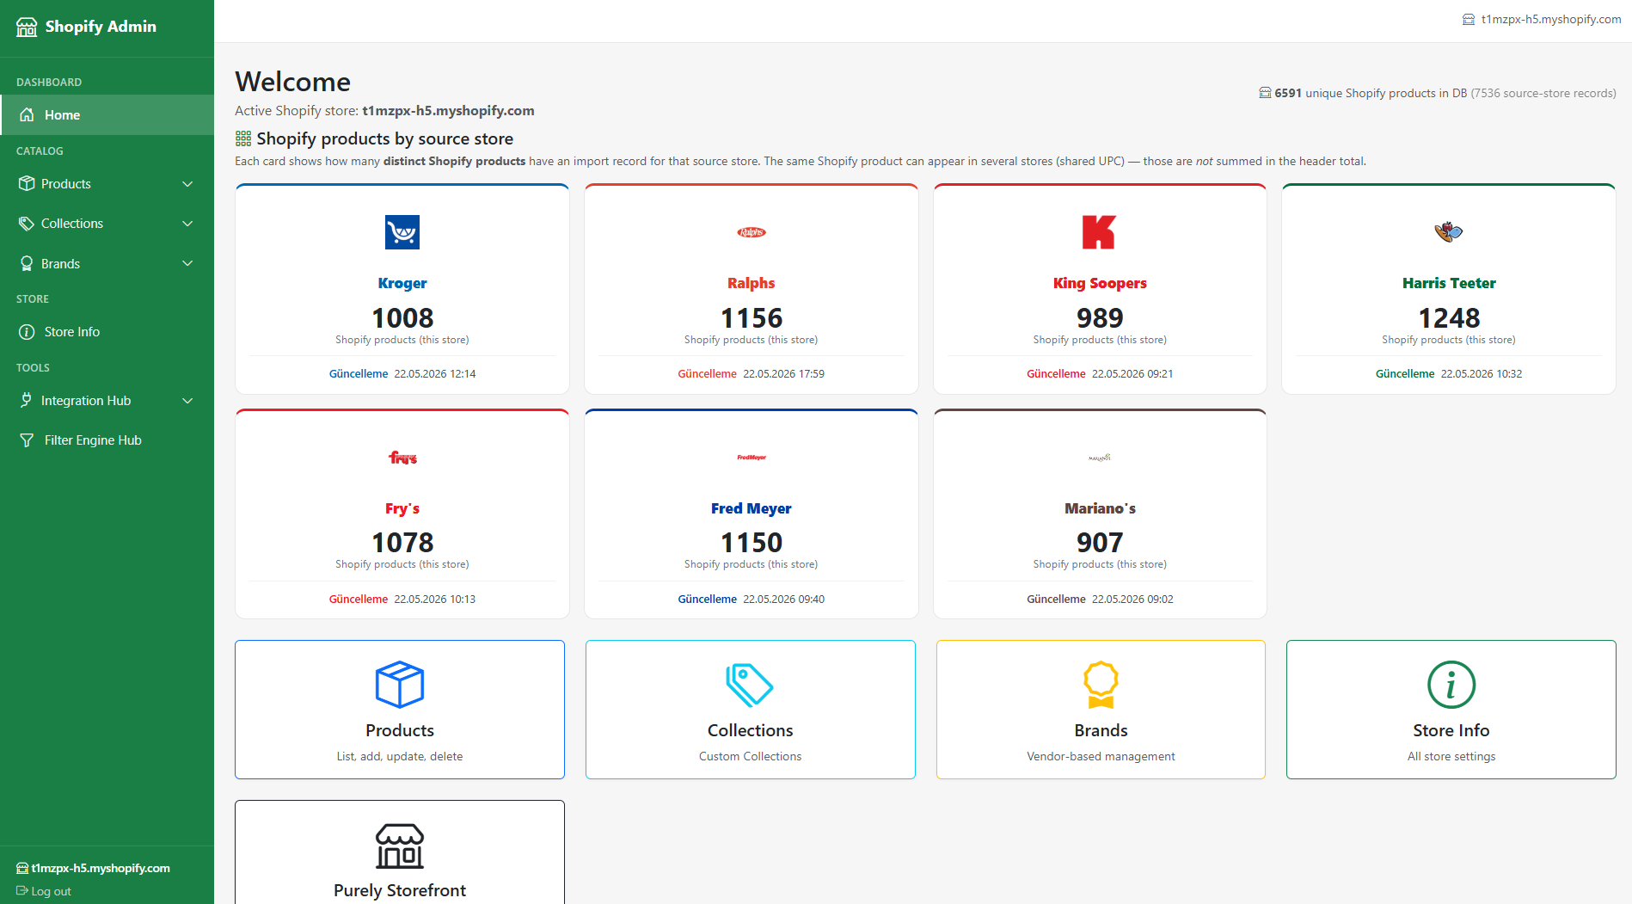
Task: Click the 1008 product count
Action: pyautogui.click(x=402, y=318)
